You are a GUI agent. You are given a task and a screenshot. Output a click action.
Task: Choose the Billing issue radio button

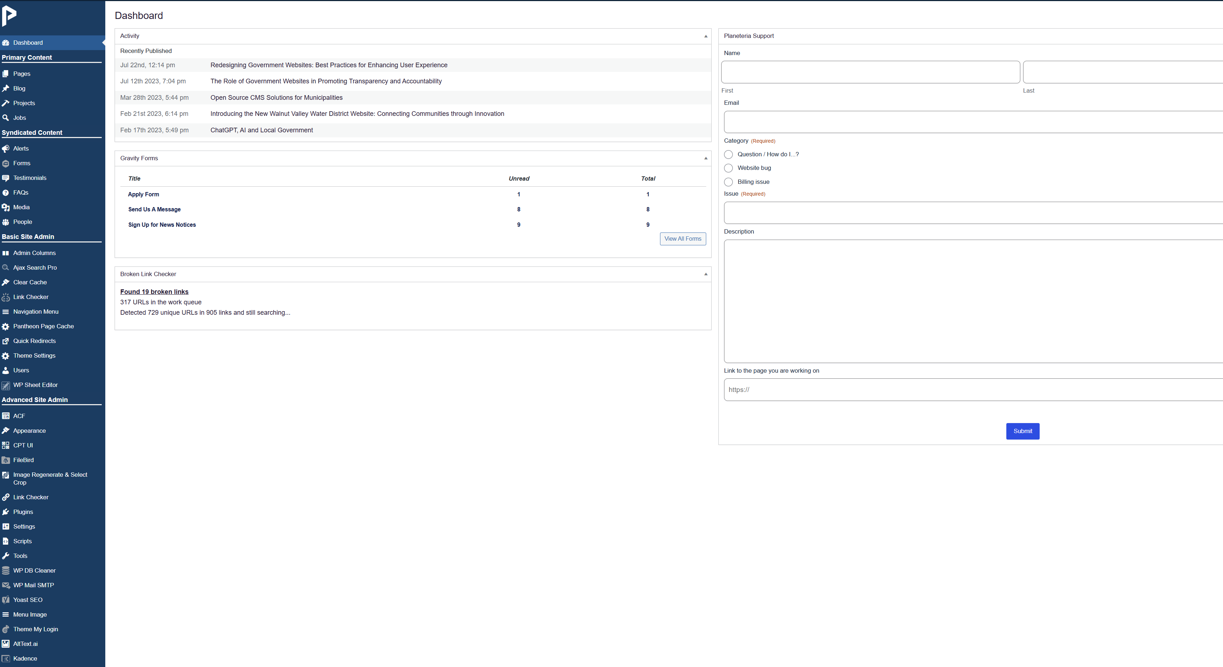pyautogui.click(x=728, y=182)
